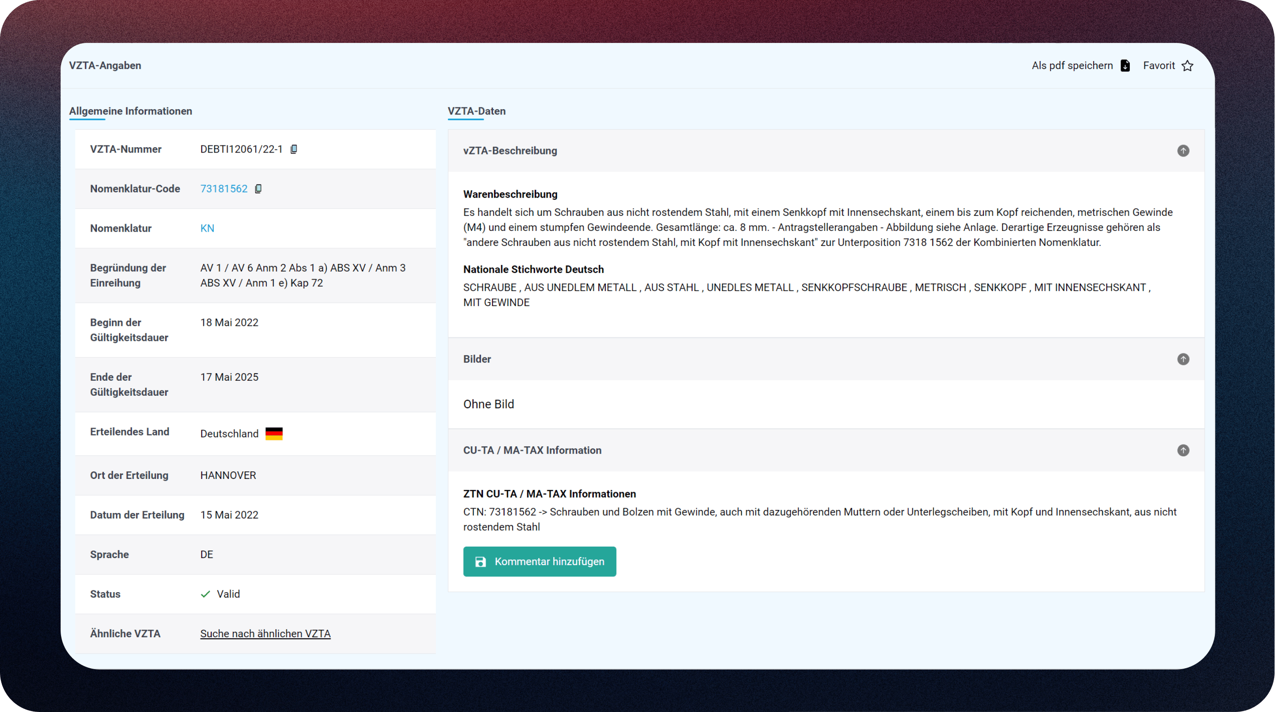
Task: Click the Favorit star icon
Action: pyautogui.click(x=1187, y=66)
